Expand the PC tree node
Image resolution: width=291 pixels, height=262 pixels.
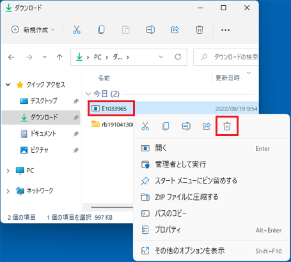[x=8, y=171]
